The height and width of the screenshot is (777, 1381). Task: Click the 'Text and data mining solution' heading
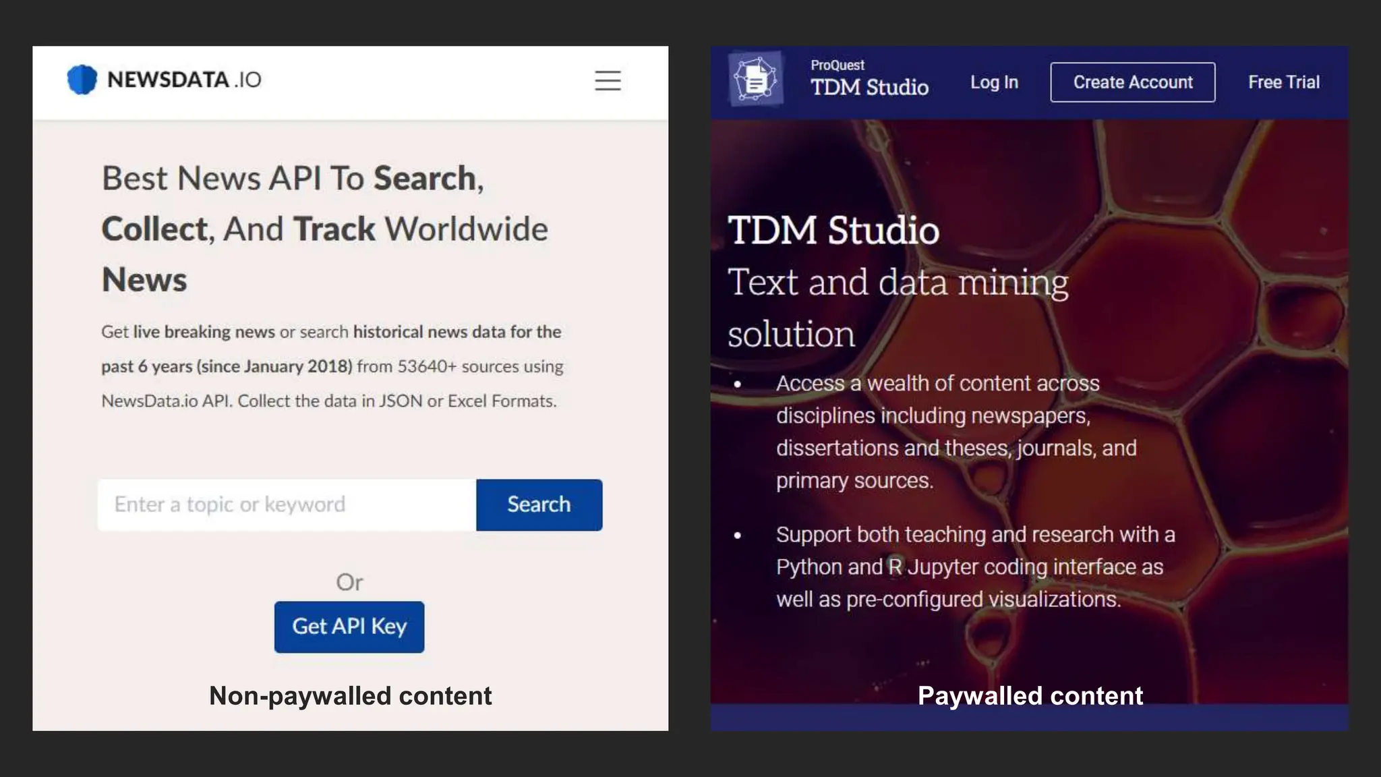pyautogui.click(x=898, y=308)
